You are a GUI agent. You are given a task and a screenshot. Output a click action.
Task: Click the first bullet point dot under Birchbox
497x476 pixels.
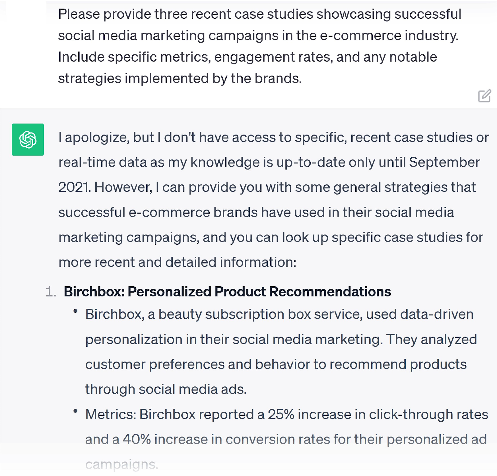click(x=75, y=311)
